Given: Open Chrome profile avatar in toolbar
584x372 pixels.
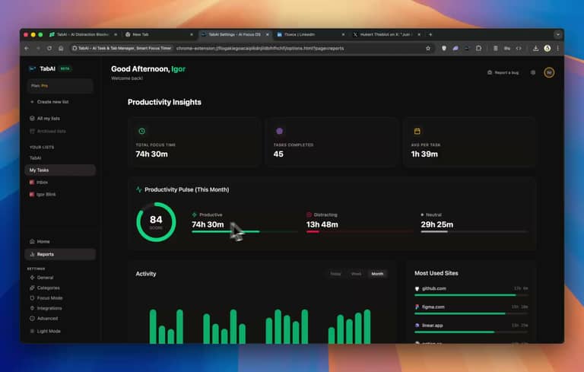Looking at the screenshot, I should point(547,48).
